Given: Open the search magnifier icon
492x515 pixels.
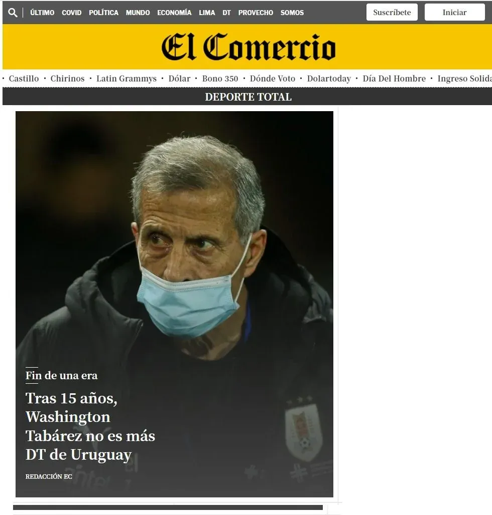Looking at the screenshot, I should click(13, 13).
